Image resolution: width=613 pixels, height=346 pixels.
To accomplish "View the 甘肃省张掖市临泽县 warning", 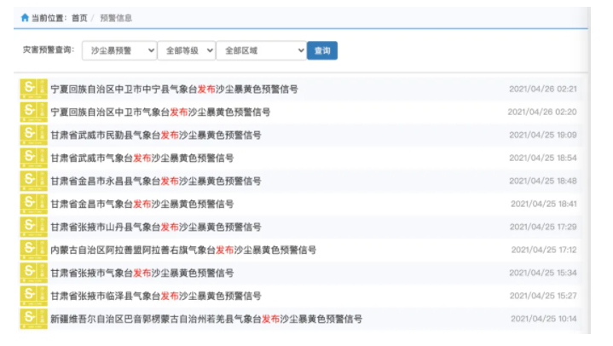I will pyautogui.click(x=155, y=296).
